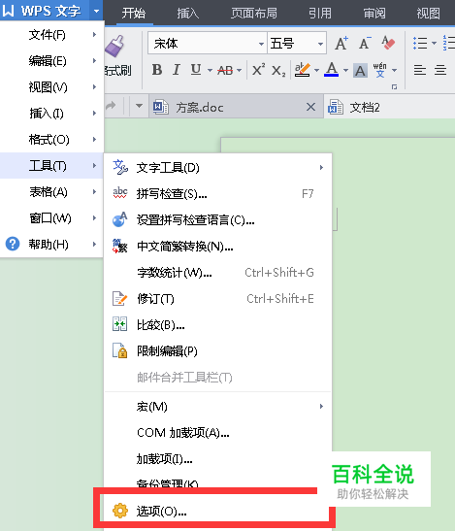Click the Format Painter brush icon
This screenshot has width=455, height=531.
114,46
